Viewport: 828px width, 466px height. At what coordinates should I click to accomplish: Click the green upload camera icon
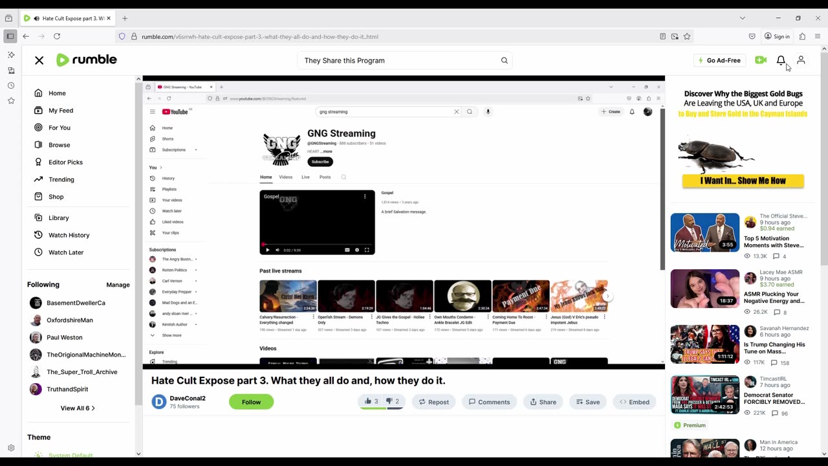click(x=761, y=60)
